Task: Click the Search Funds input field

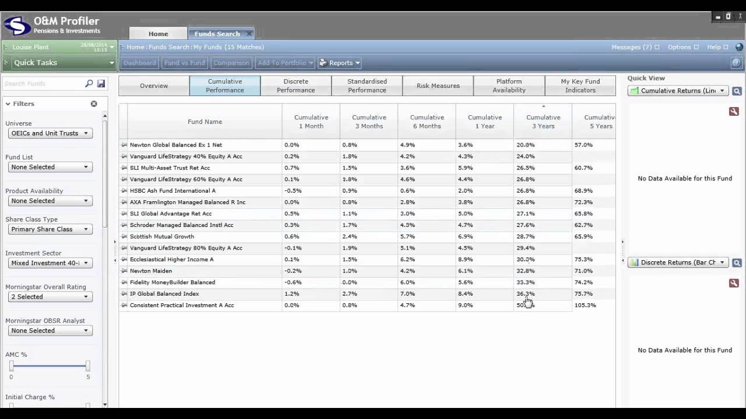Action: (44, 84)
